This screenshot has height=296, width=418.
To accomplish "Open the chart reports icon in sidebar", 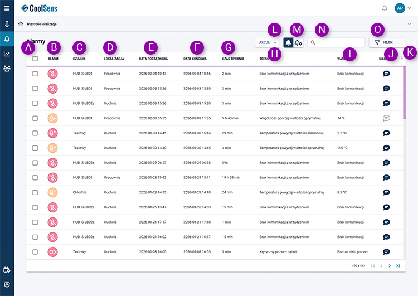I will coord(7,54).
